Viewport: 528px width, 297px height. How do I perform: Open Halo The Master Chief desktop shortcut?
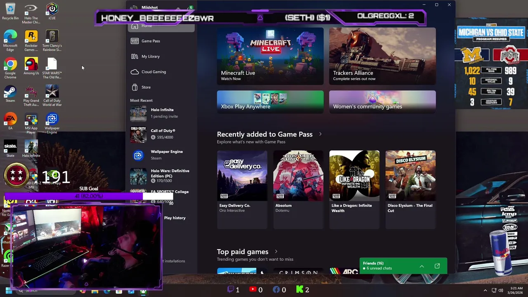(x=31, y=14)
